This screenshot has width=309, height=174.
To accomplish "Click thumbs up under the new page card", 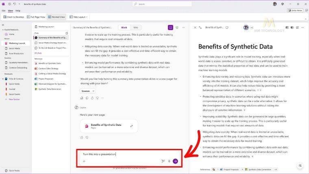I will [82, 138].
